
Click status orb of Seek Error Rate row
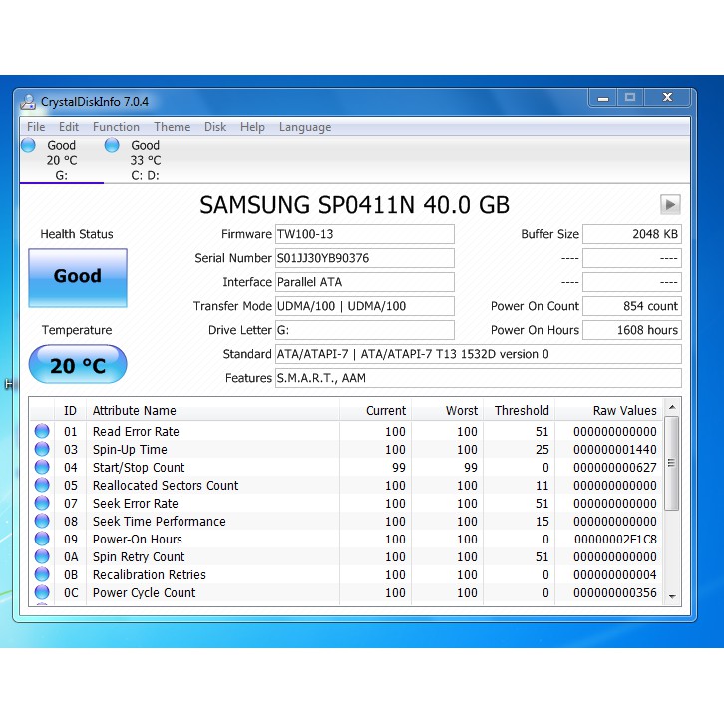pyautogui.click(x=42, y=503)
